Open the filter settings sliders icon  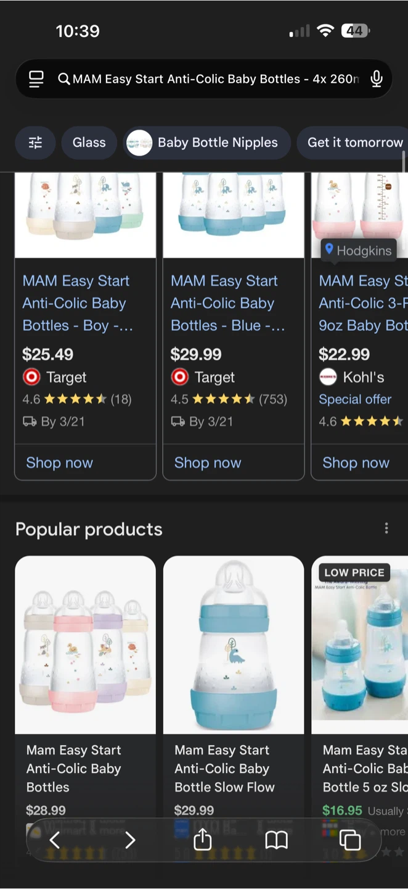36,143
